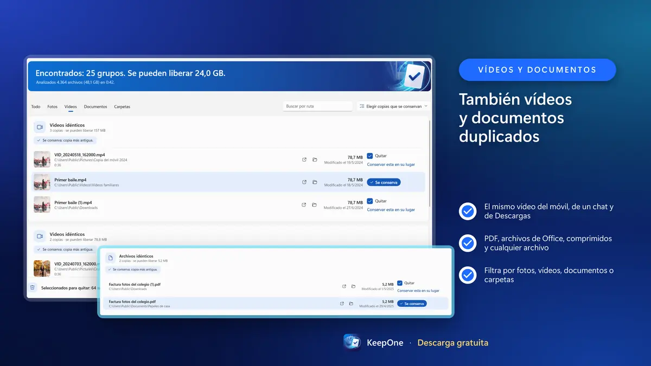Click video camera icon of 157 MB group
This screenshot has height=366, width=651.
[x=39, y=127]
